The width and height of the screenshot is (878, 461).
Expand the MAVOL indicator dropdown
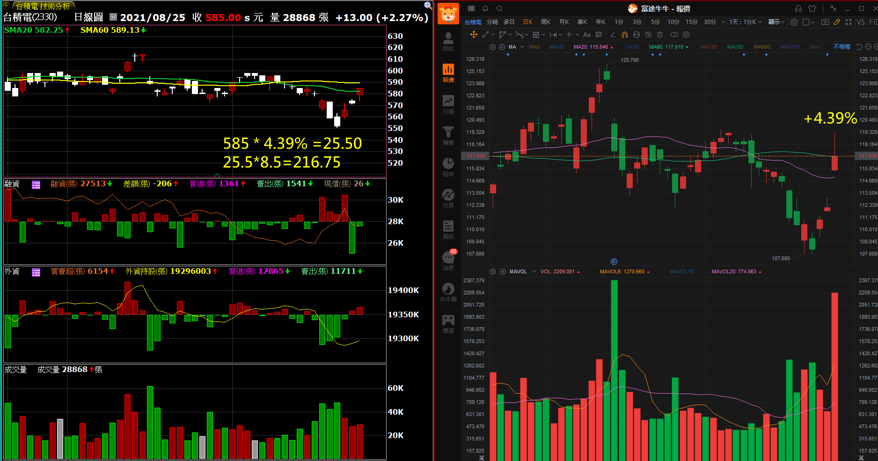coord(534,271)
